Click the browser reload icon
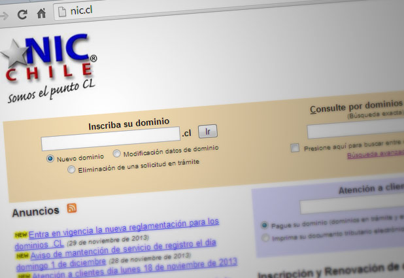This screenshot has height=278, width=404. tap(22, 13)
